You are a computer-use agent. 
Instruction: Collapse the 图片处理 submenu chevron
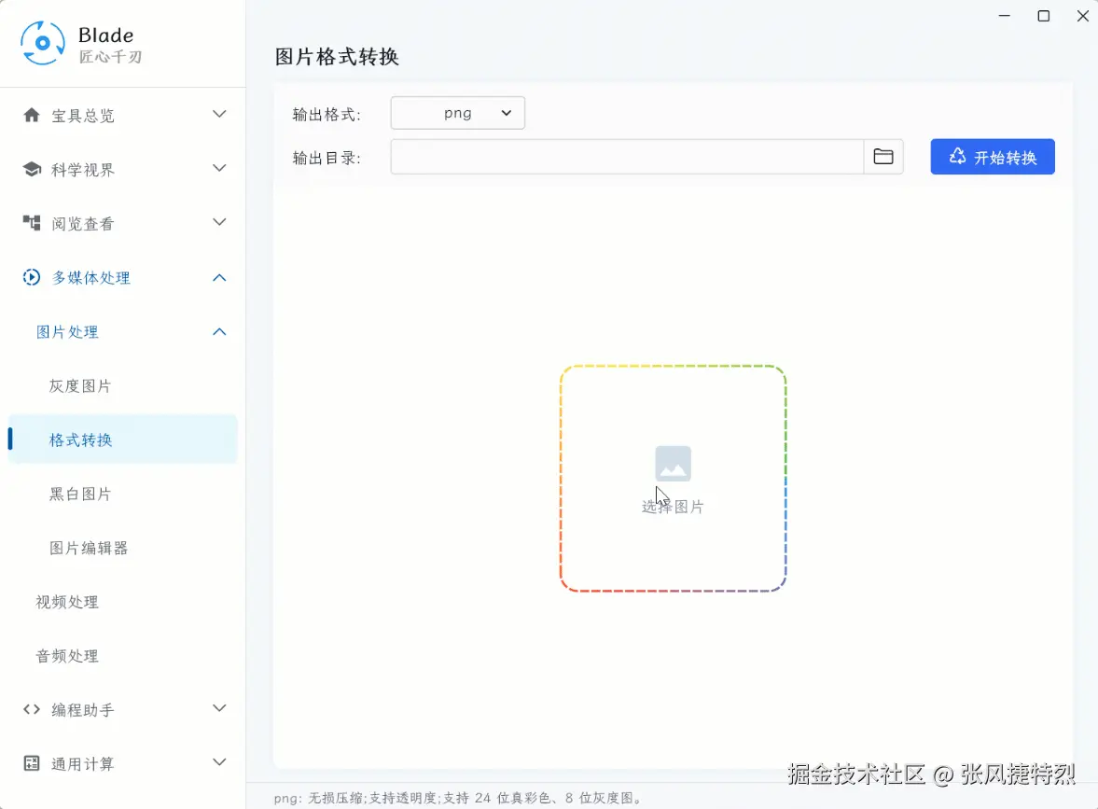click(x=219, y=331)
